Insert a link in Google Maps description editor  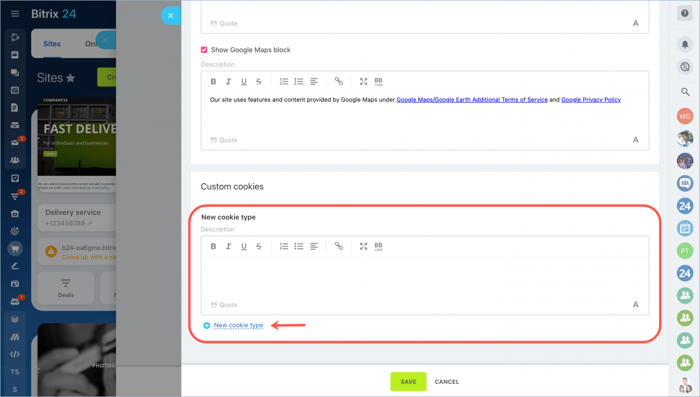tap(339, 81)
